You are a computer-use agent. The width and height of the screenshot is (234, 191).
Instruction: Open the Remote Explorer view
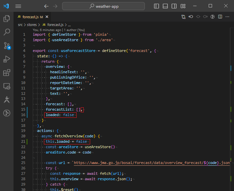pyautogui.click(x=7, y=86)
